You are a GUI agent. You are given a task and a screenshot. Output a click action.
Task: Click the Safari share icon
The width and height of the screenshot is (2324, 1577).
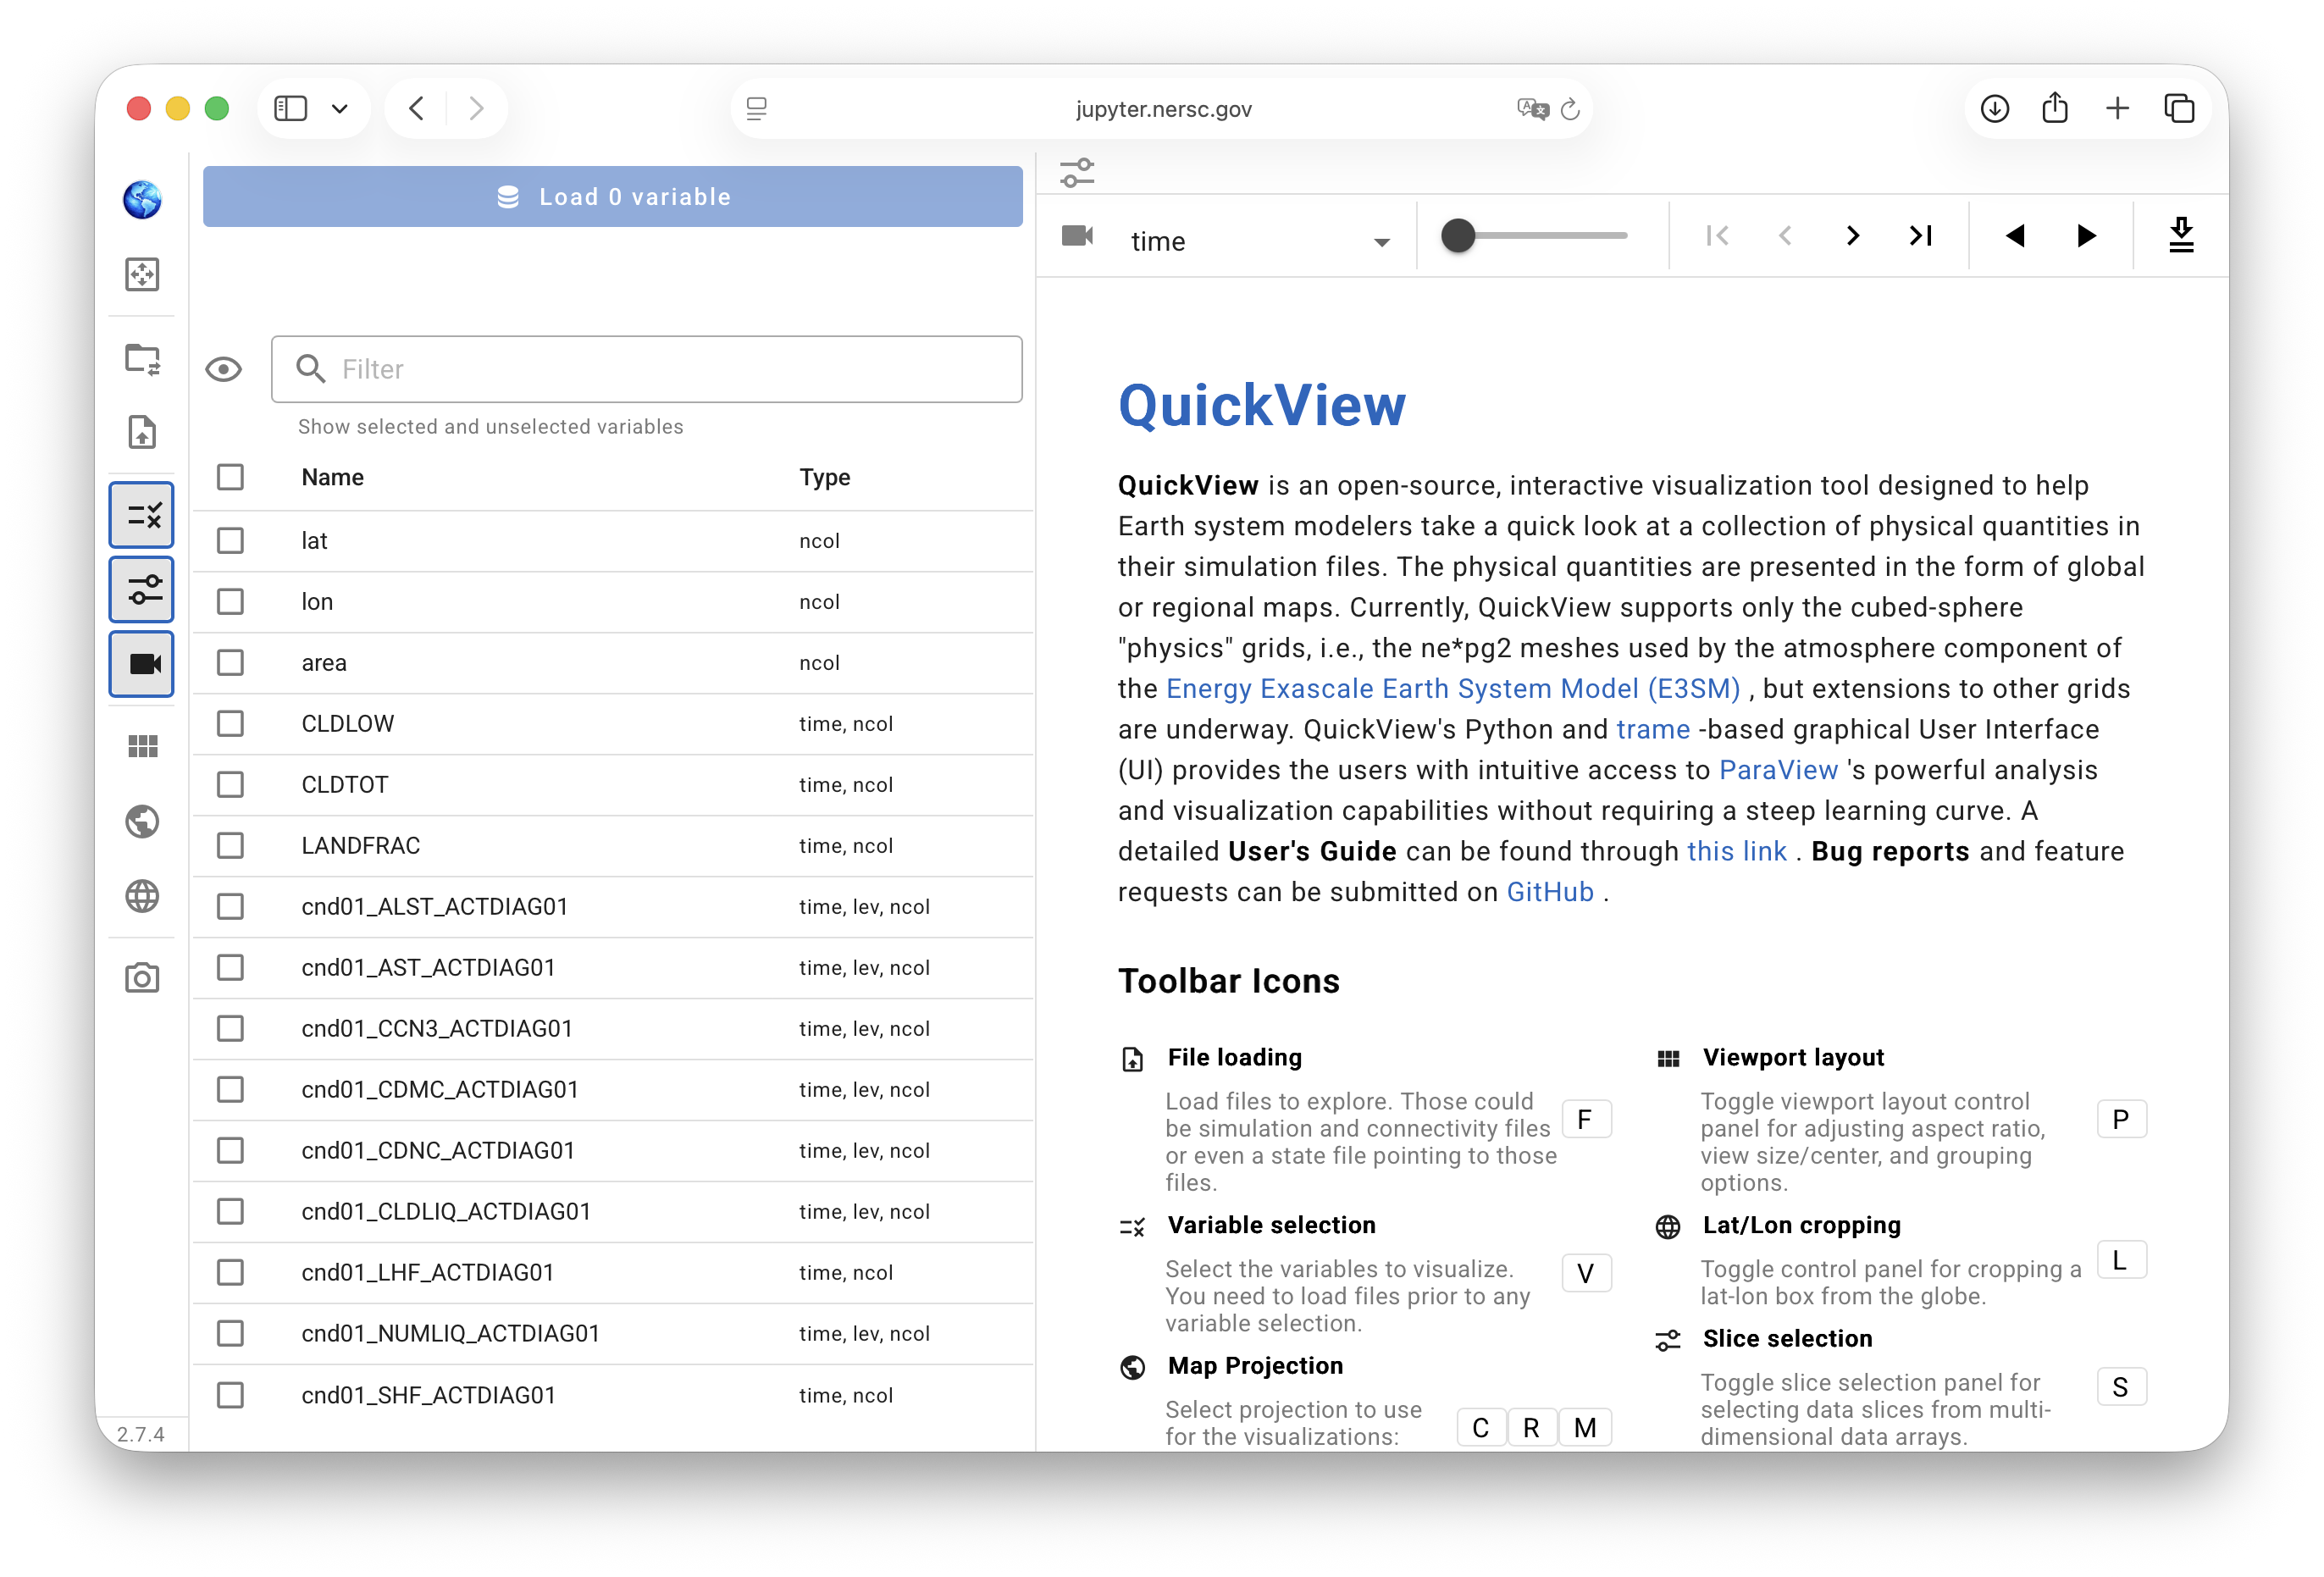2055,107
